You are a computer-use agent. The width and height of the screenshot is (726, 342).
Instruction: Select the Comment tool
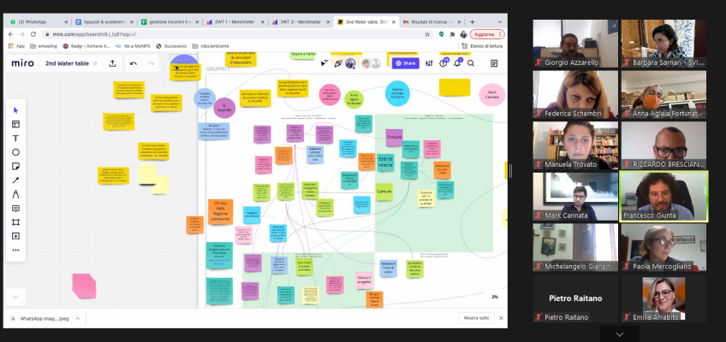tap(15, 209)
